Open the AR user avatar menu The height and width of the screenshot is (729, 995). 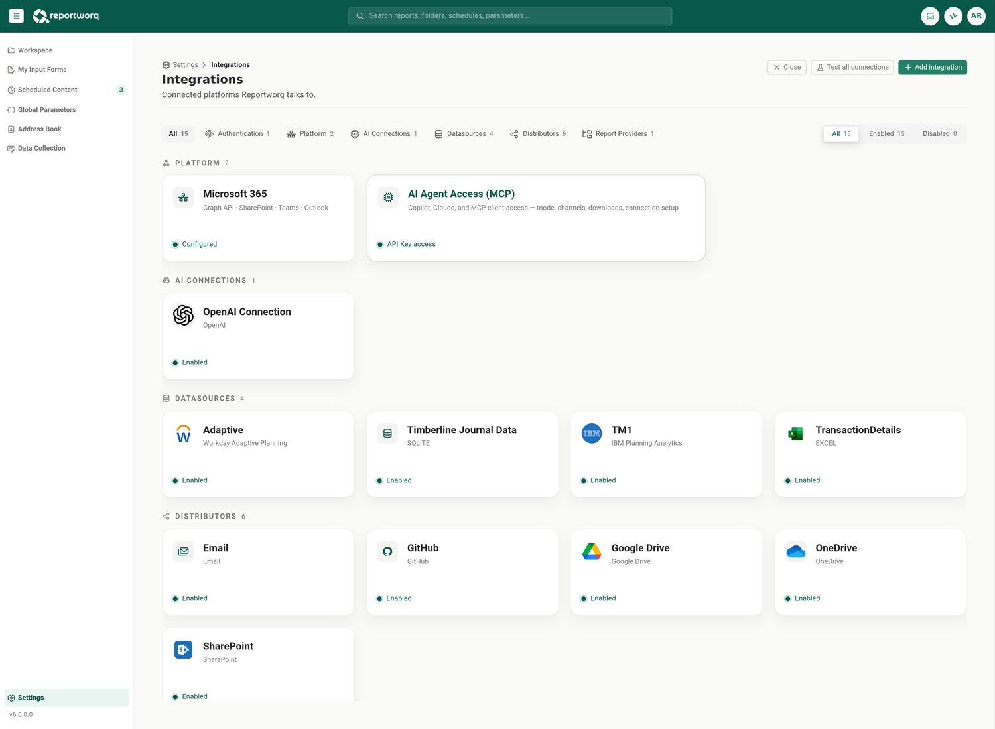(x=976, y=16)
